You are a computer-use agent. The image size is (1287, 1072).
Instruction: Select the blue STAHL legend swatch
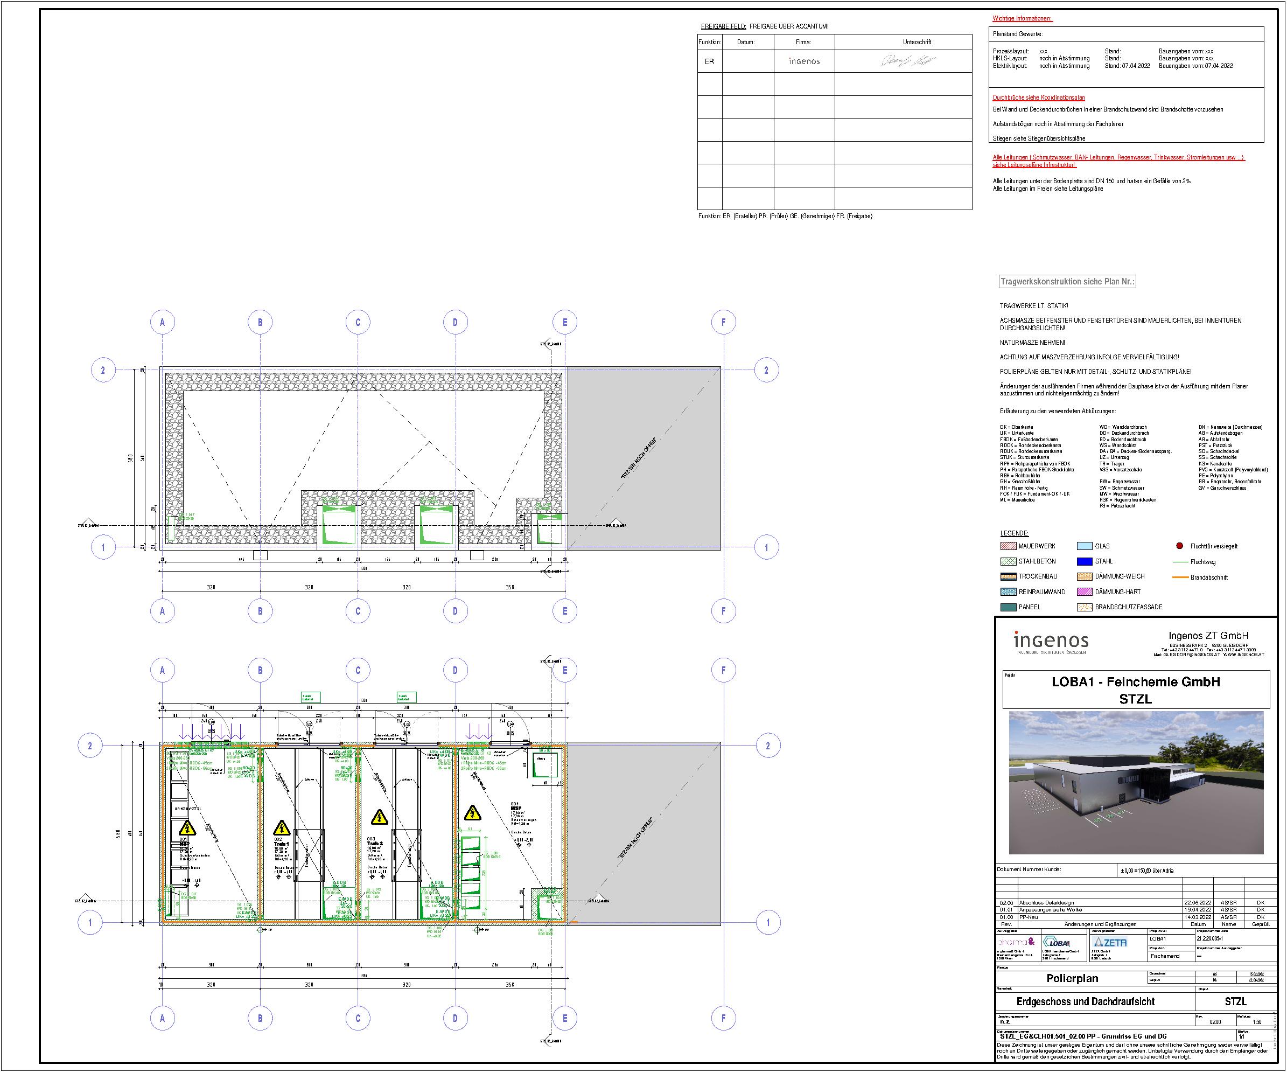click(1084, 561)
